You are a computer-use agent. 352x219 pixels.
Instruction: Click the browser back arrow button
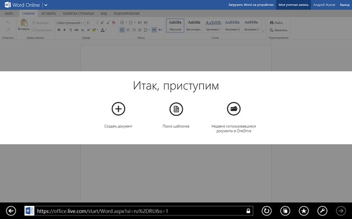coord(11,211)
